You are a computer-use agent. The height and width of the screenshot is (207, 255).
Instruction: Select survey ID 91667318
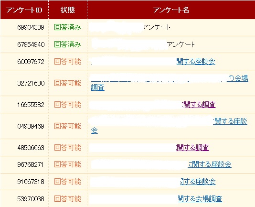[31, 182]
